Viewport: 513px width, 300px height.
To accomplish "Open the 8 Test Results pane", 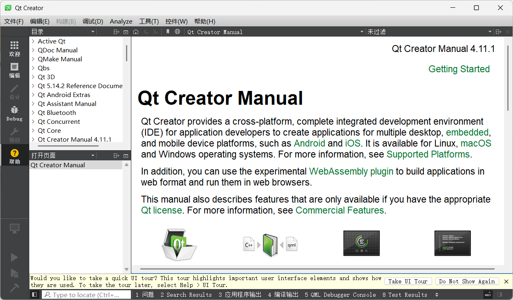I will click(405, 295).
